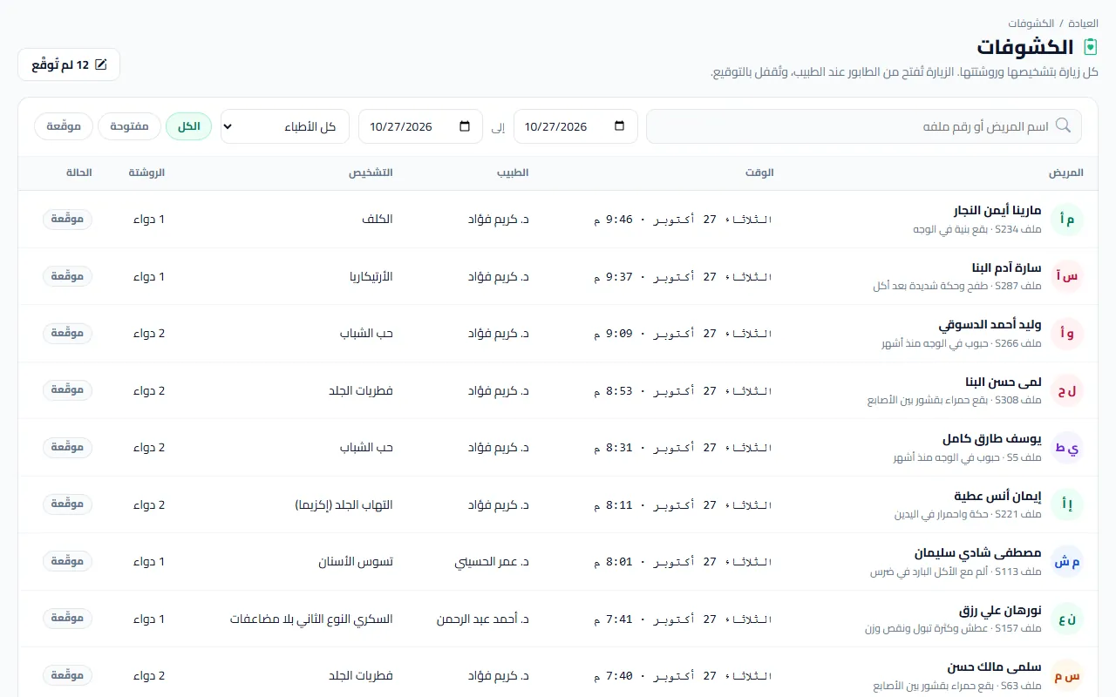Click the magnifier icon in search box
This screenshot has width=1116, height=697.
(1063, 125)
